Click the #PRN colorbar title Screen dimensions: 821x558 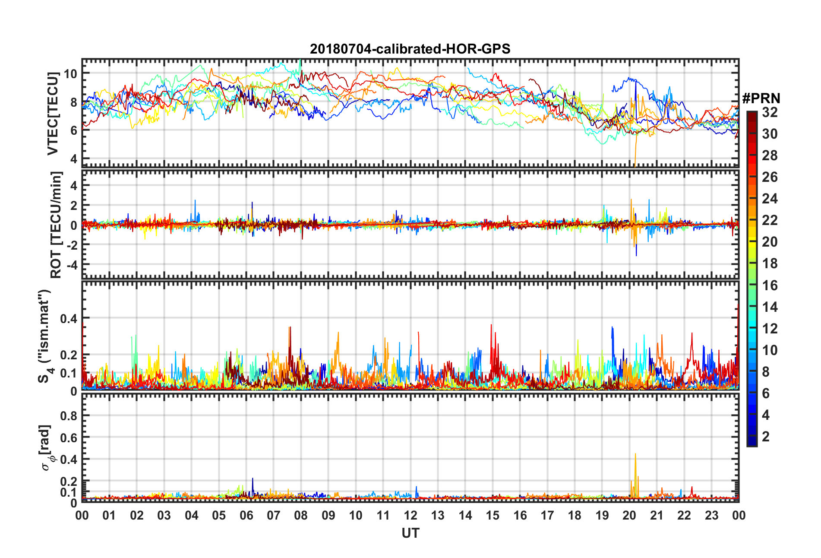point(761,98)
